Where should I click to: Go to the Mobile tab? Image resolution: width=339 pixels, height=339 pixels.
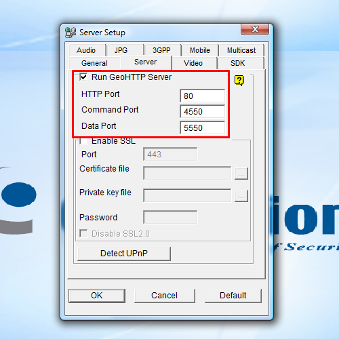[200, 50]
